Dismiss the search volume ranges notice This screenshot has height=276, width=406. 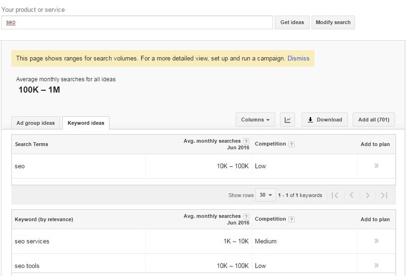(298, 59)
